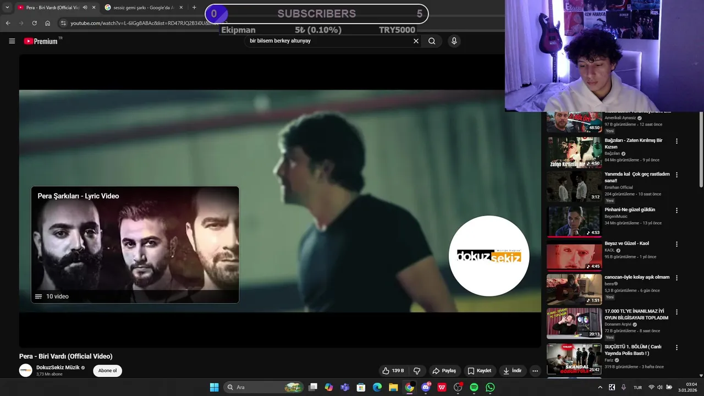Open Yanımda kal Çok geç rastladım video thumbnail

point(574,186)
